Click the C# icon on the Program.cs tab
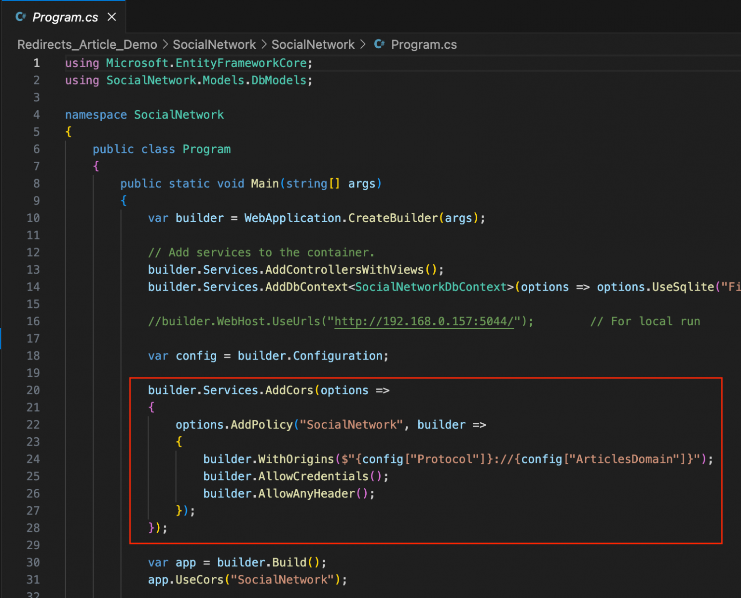741x598 pixels. point(20,17)
